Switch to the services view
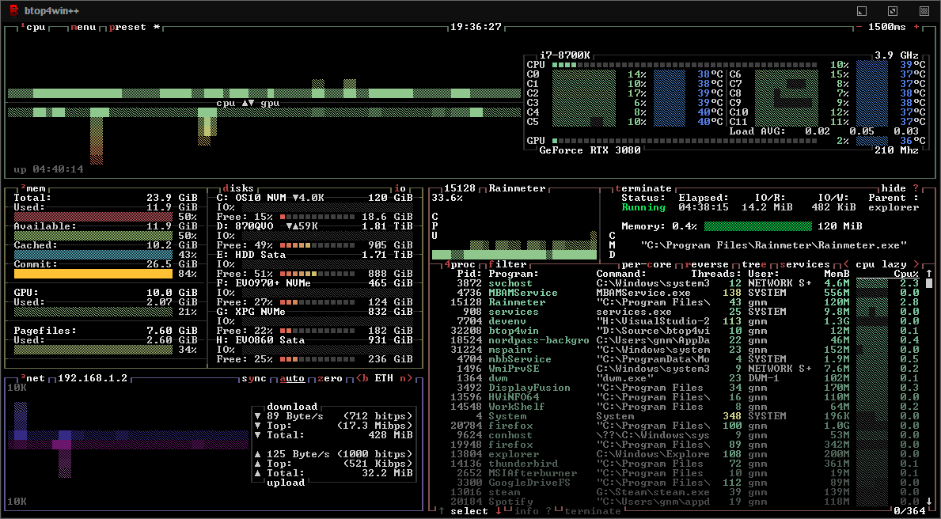The width and height of the screenshot is (941, 519). [804, 264]
